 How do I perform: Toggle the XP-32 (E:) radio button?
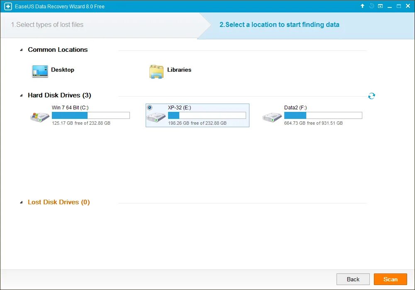coord(149,107)
